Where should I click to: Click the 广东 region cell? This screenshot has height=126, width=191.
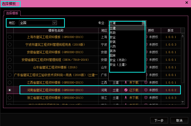click(x=104, y=75)
